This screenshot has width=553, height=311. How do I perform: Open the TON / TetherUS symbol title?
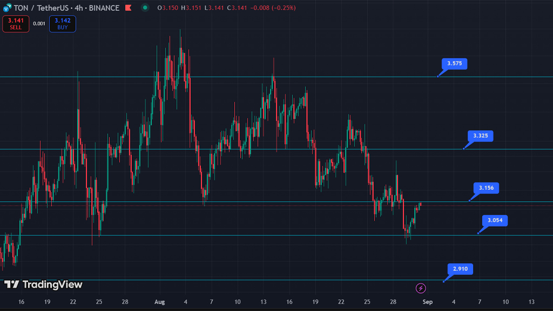coord(66,8)
